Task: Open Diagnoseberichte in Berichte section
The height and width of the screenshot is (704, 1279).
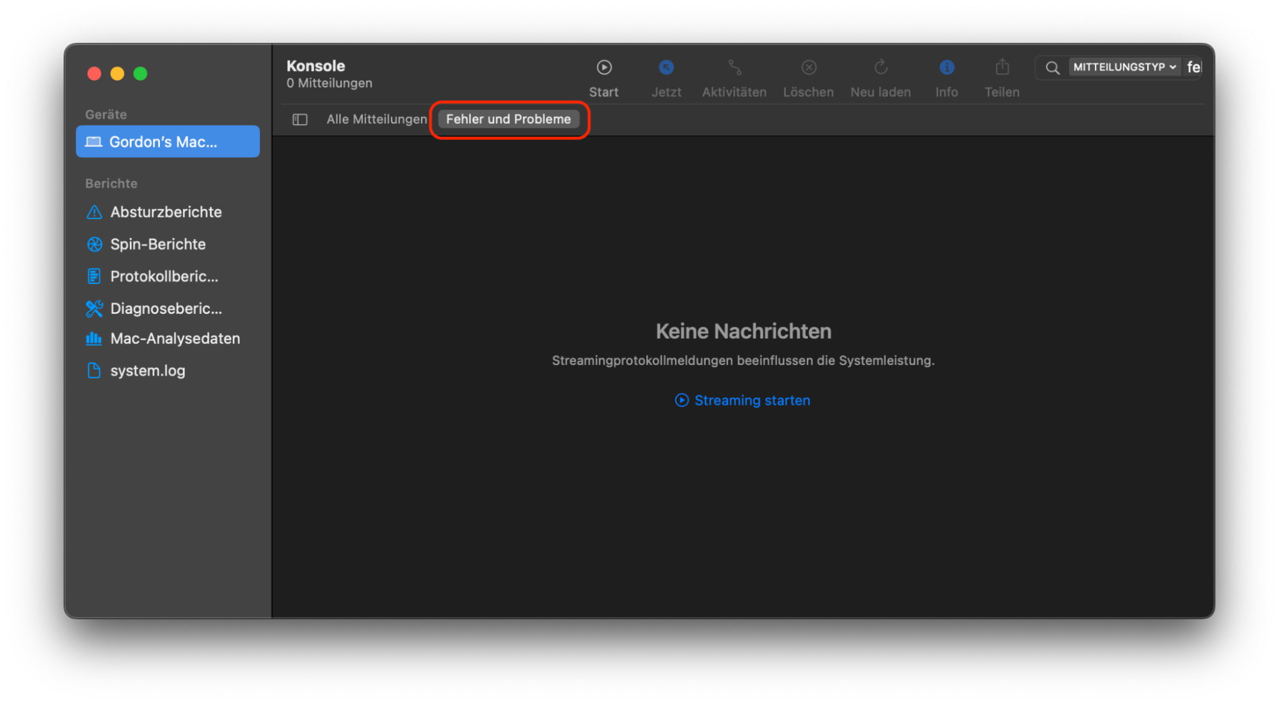Action: coord(166,308)
